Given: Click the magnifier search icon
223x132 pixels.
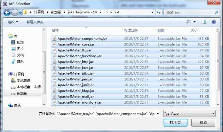Looking at the screenshot, I should point(217,12).
